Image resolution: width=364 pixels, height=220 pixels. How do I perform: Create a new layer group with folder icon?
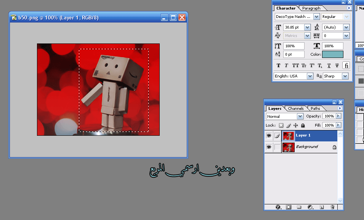coord(299,207)
